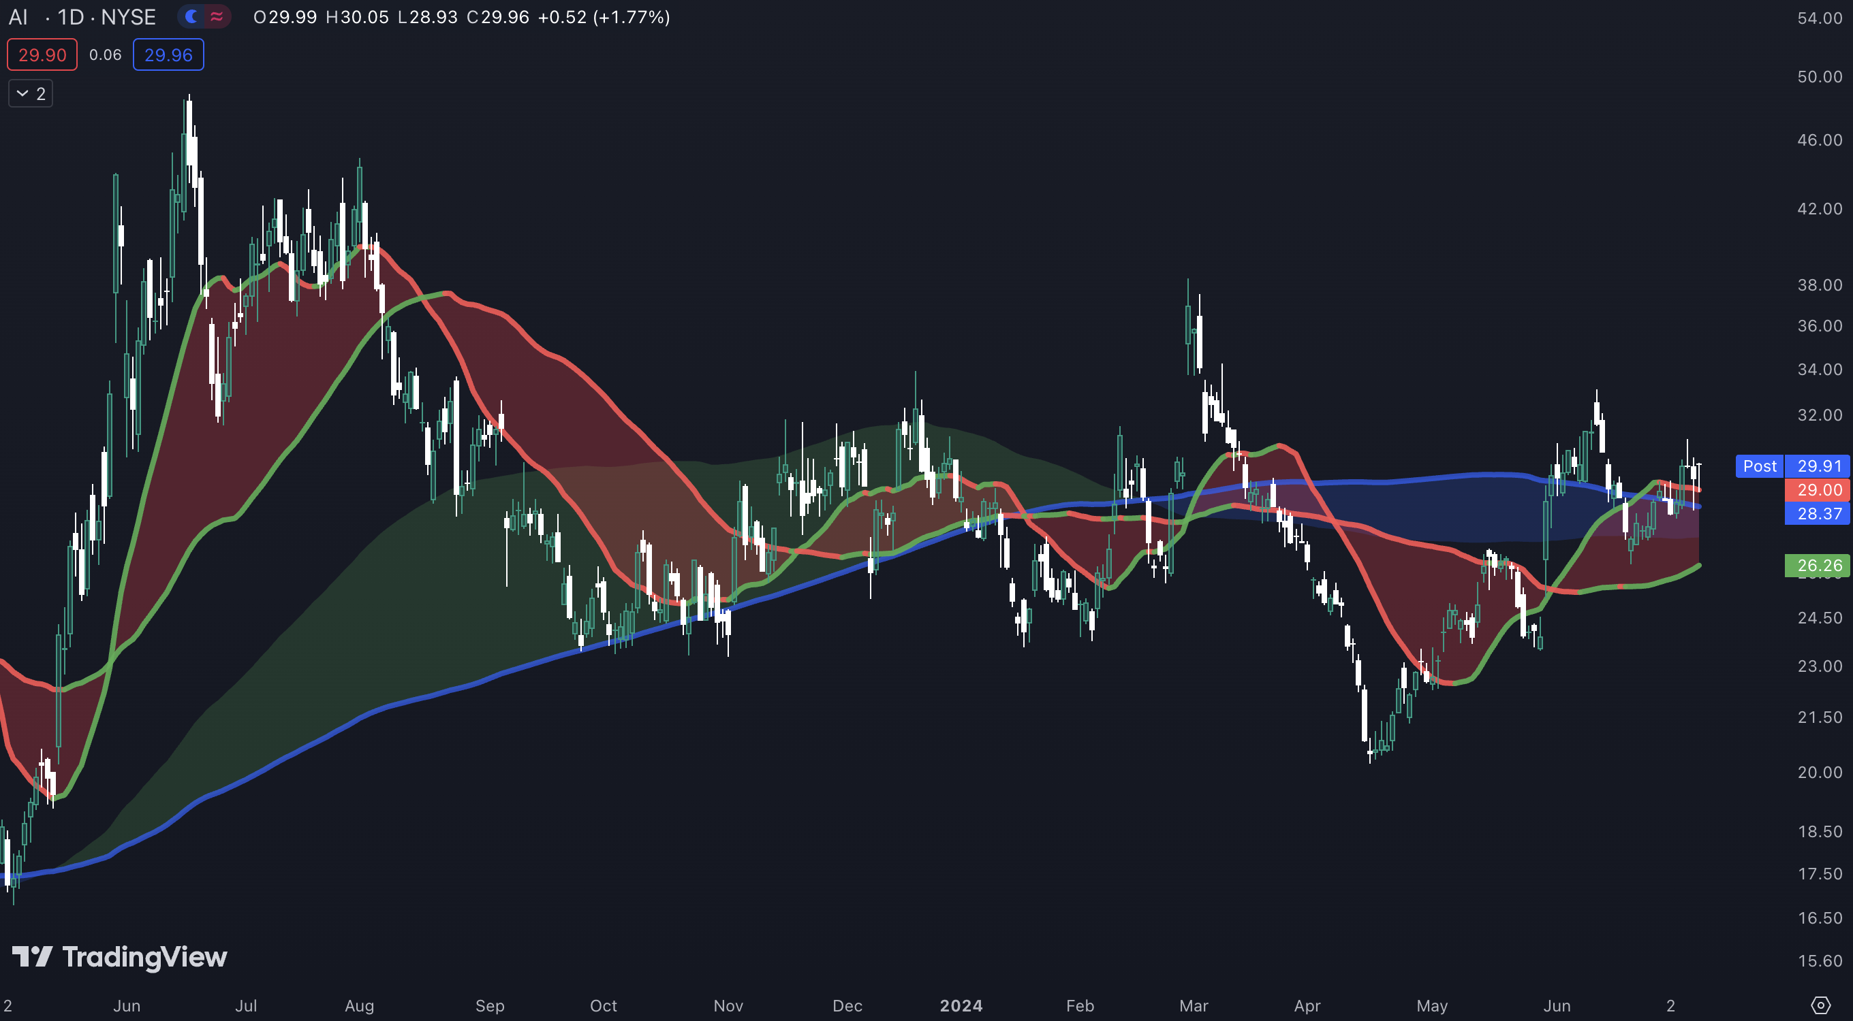Click the 54.00 price axis label
The image size is (1853, 1021).
pos(1819,18)
